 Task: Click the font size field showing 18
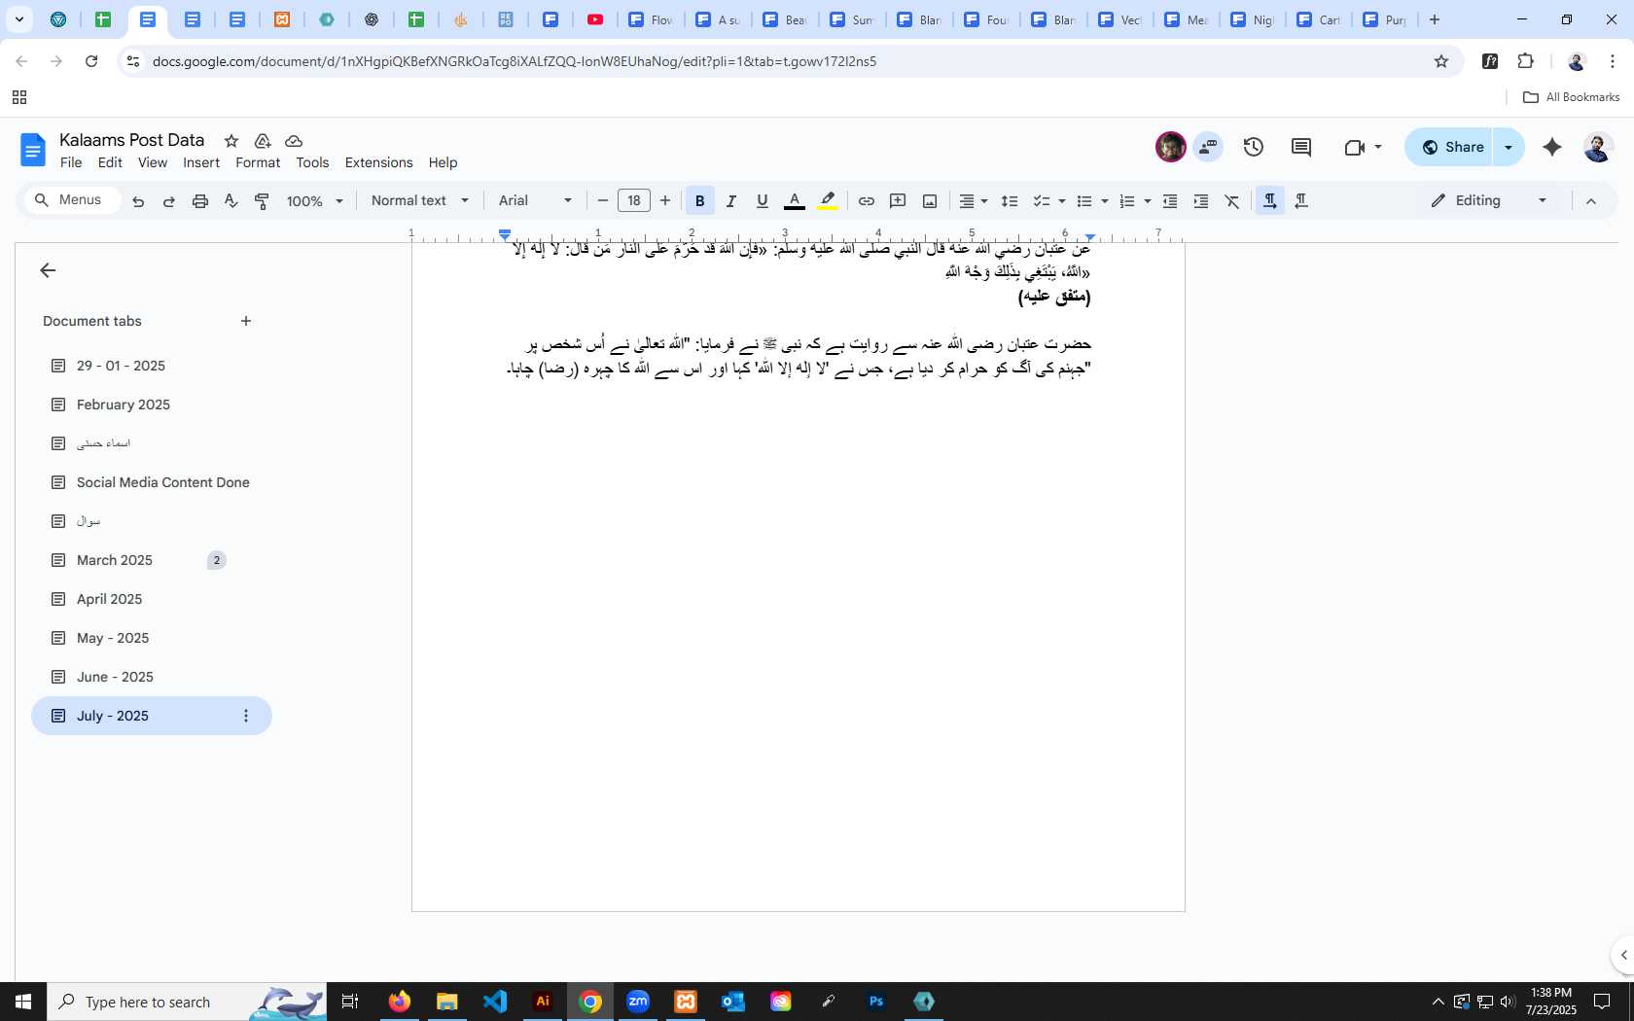click(x=634, y=201)
